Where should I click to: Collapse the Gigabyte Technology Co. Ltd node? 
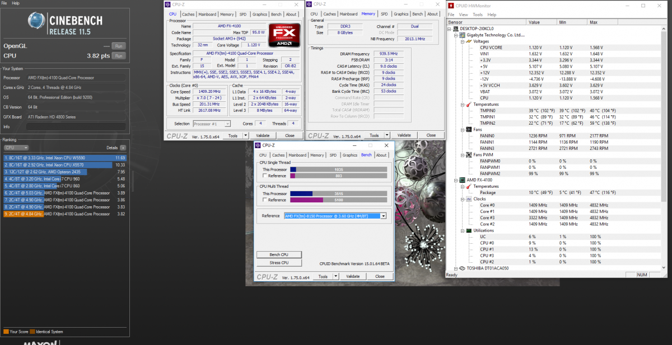455,35
